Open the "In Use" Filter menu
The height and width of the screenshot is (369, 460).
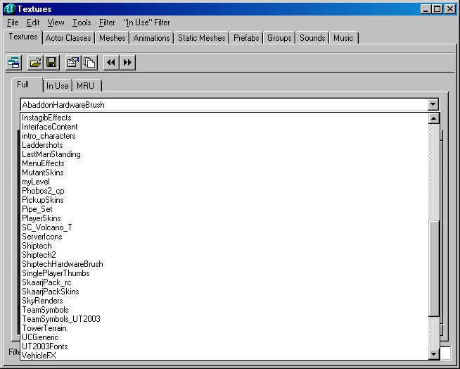click(146, 23)
